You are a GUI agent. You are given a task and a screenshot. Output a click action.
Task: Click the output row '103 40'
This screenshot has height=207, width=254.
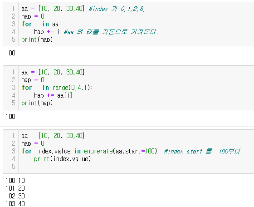point(15,204)
